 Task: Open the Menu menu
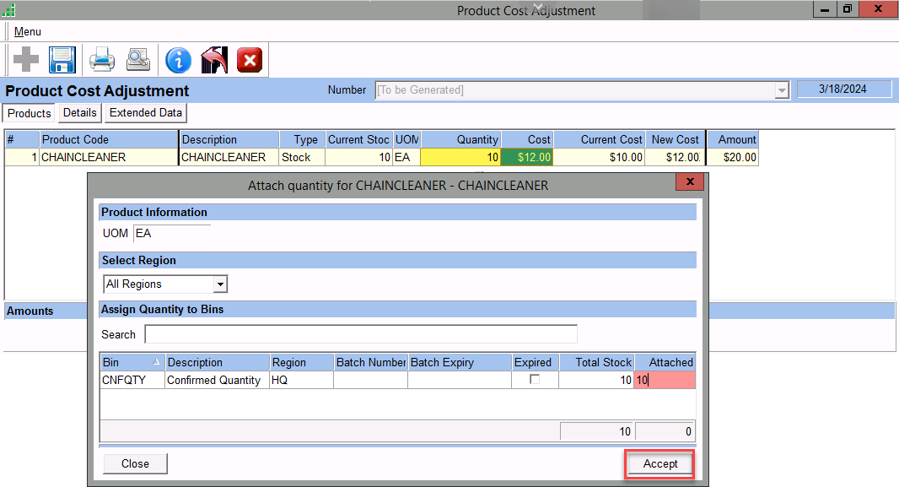(27, 32)
